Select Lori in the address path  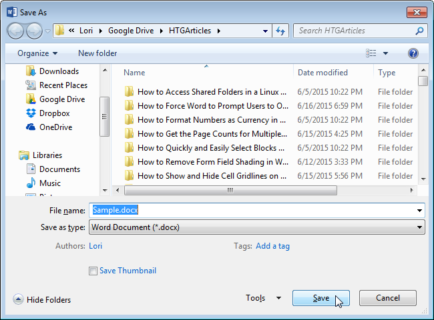(86, 31)
